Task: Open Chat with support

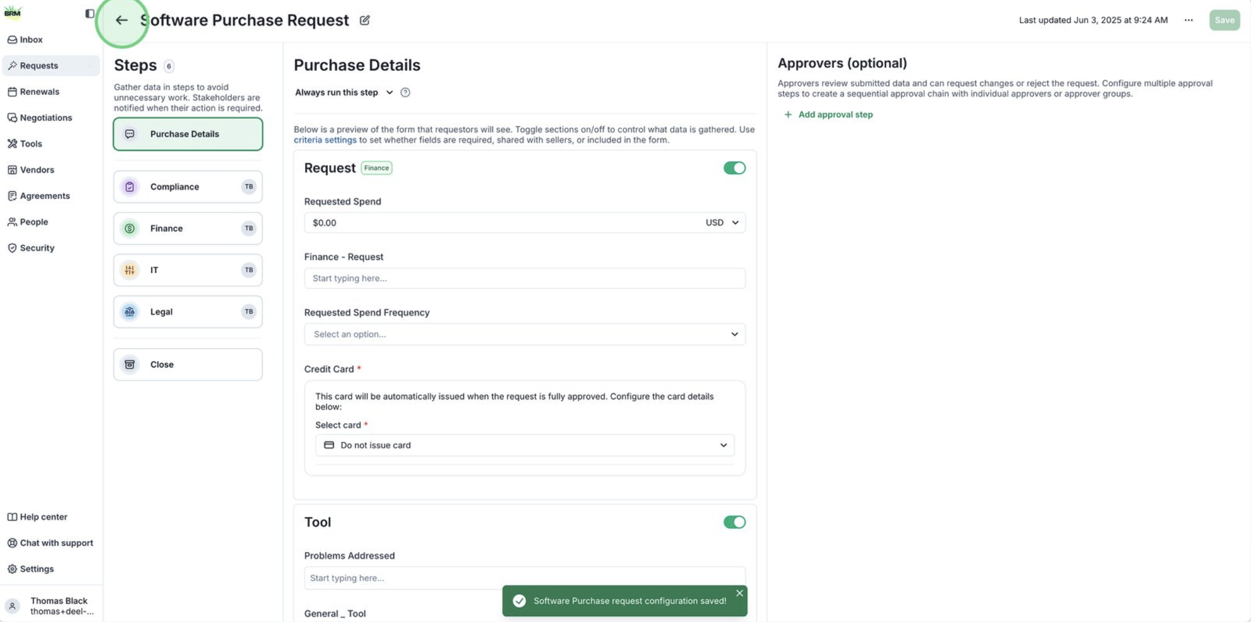Action: click(x=51, y=543)
